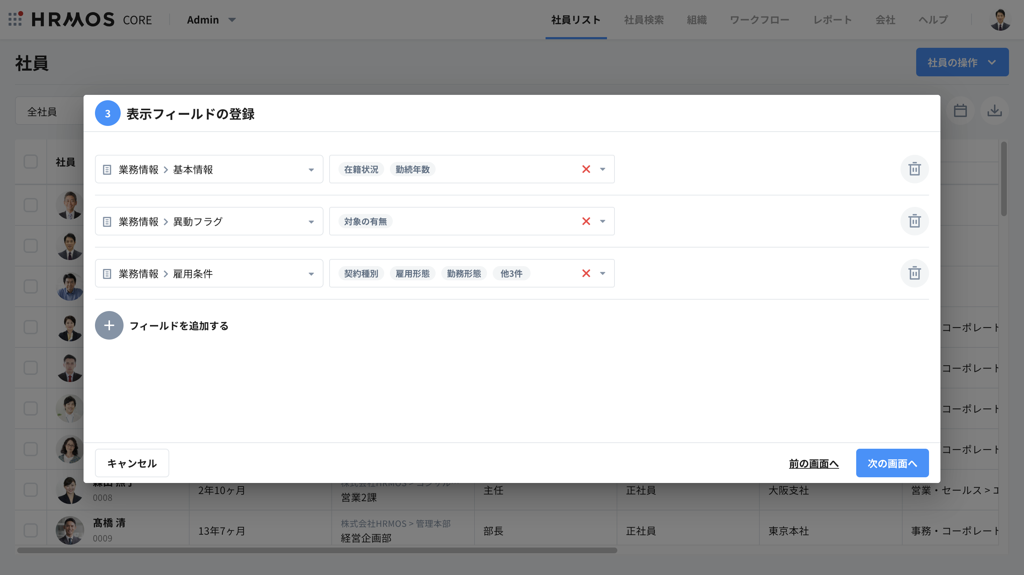Toggle the select-all checkbox in table header
1024x575 pixels.
click(31, 162)
